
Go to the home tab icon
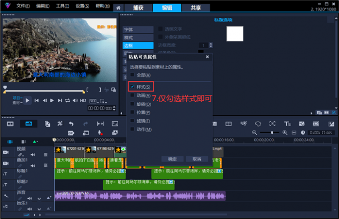(x=118, y=8)
